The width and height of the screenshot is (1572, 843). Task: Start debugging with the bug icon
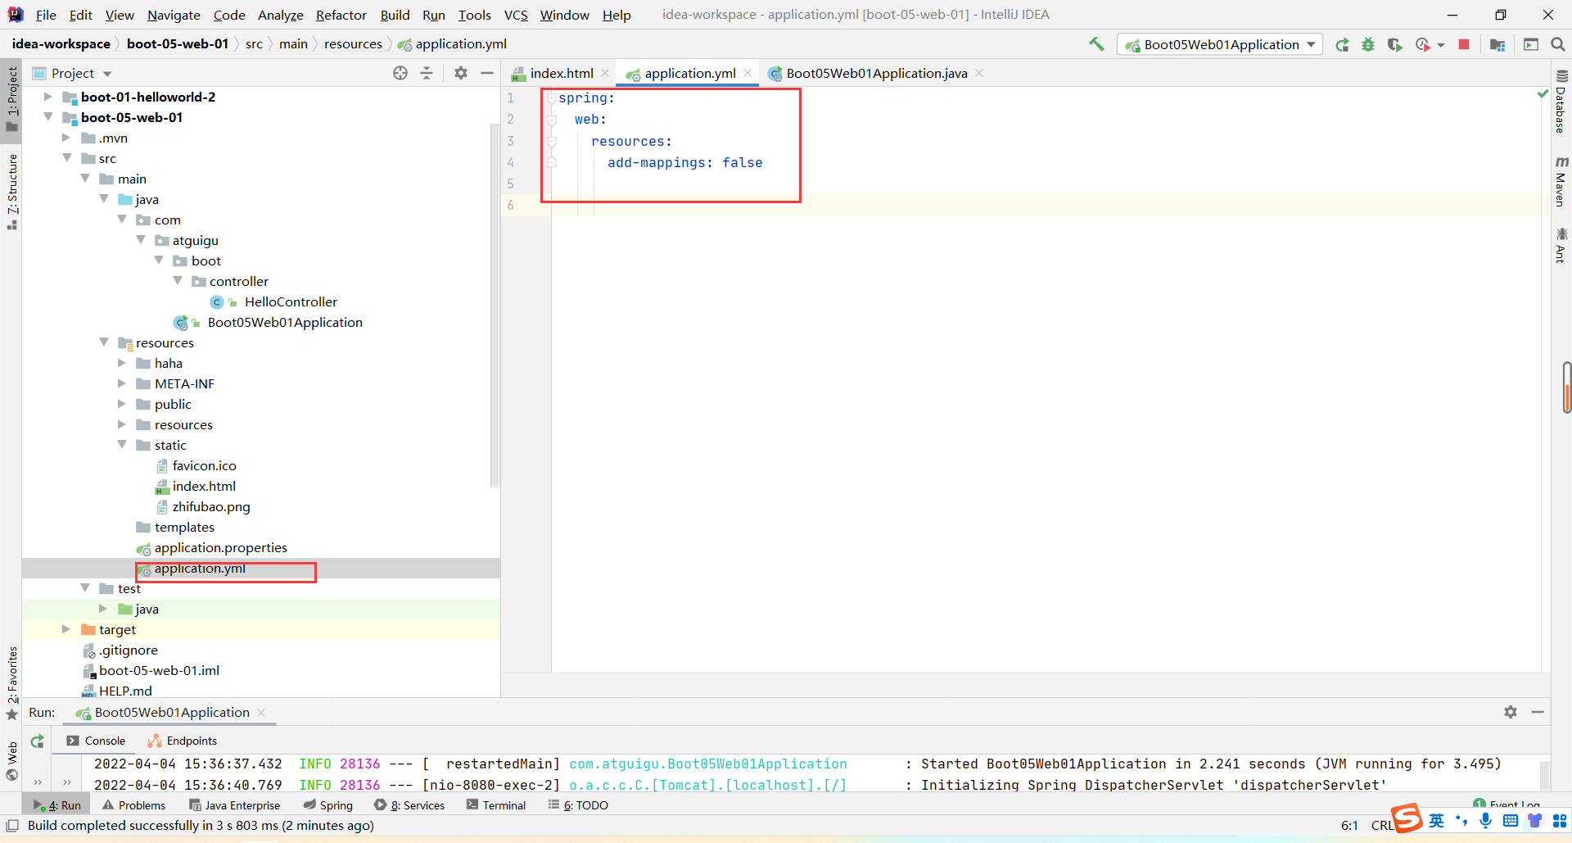(x=1368, y=45)
